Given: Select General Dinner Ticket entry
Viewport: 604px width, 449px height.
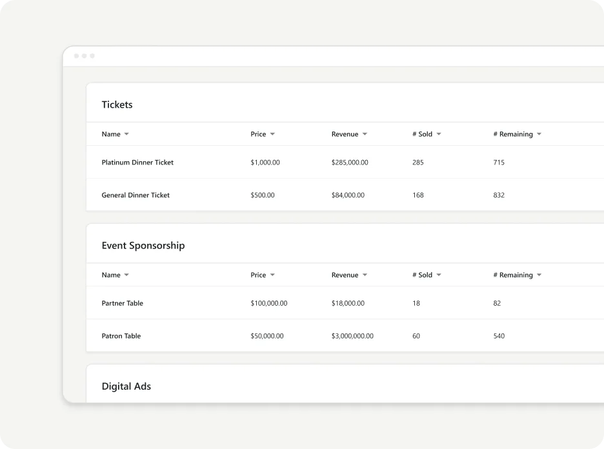Looking at the screenshot, I should click(x=136, y=195).
